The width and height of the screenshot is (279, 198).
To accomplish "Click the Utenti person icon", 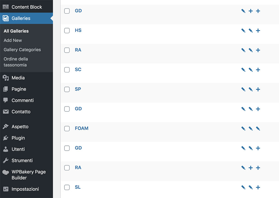I will (6, 149).
